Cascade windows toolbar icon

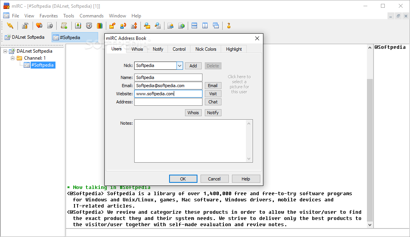(216, 26)
